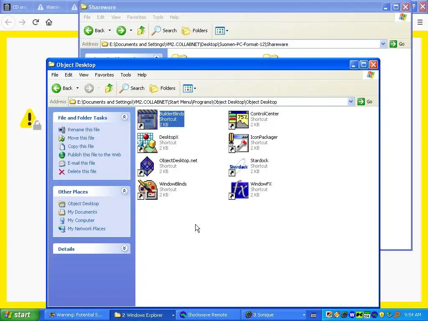Open Windows Explorer group in taskbar
Image resolution: width=428 pixels, height=321 pixels.
[x=142, y=315]
